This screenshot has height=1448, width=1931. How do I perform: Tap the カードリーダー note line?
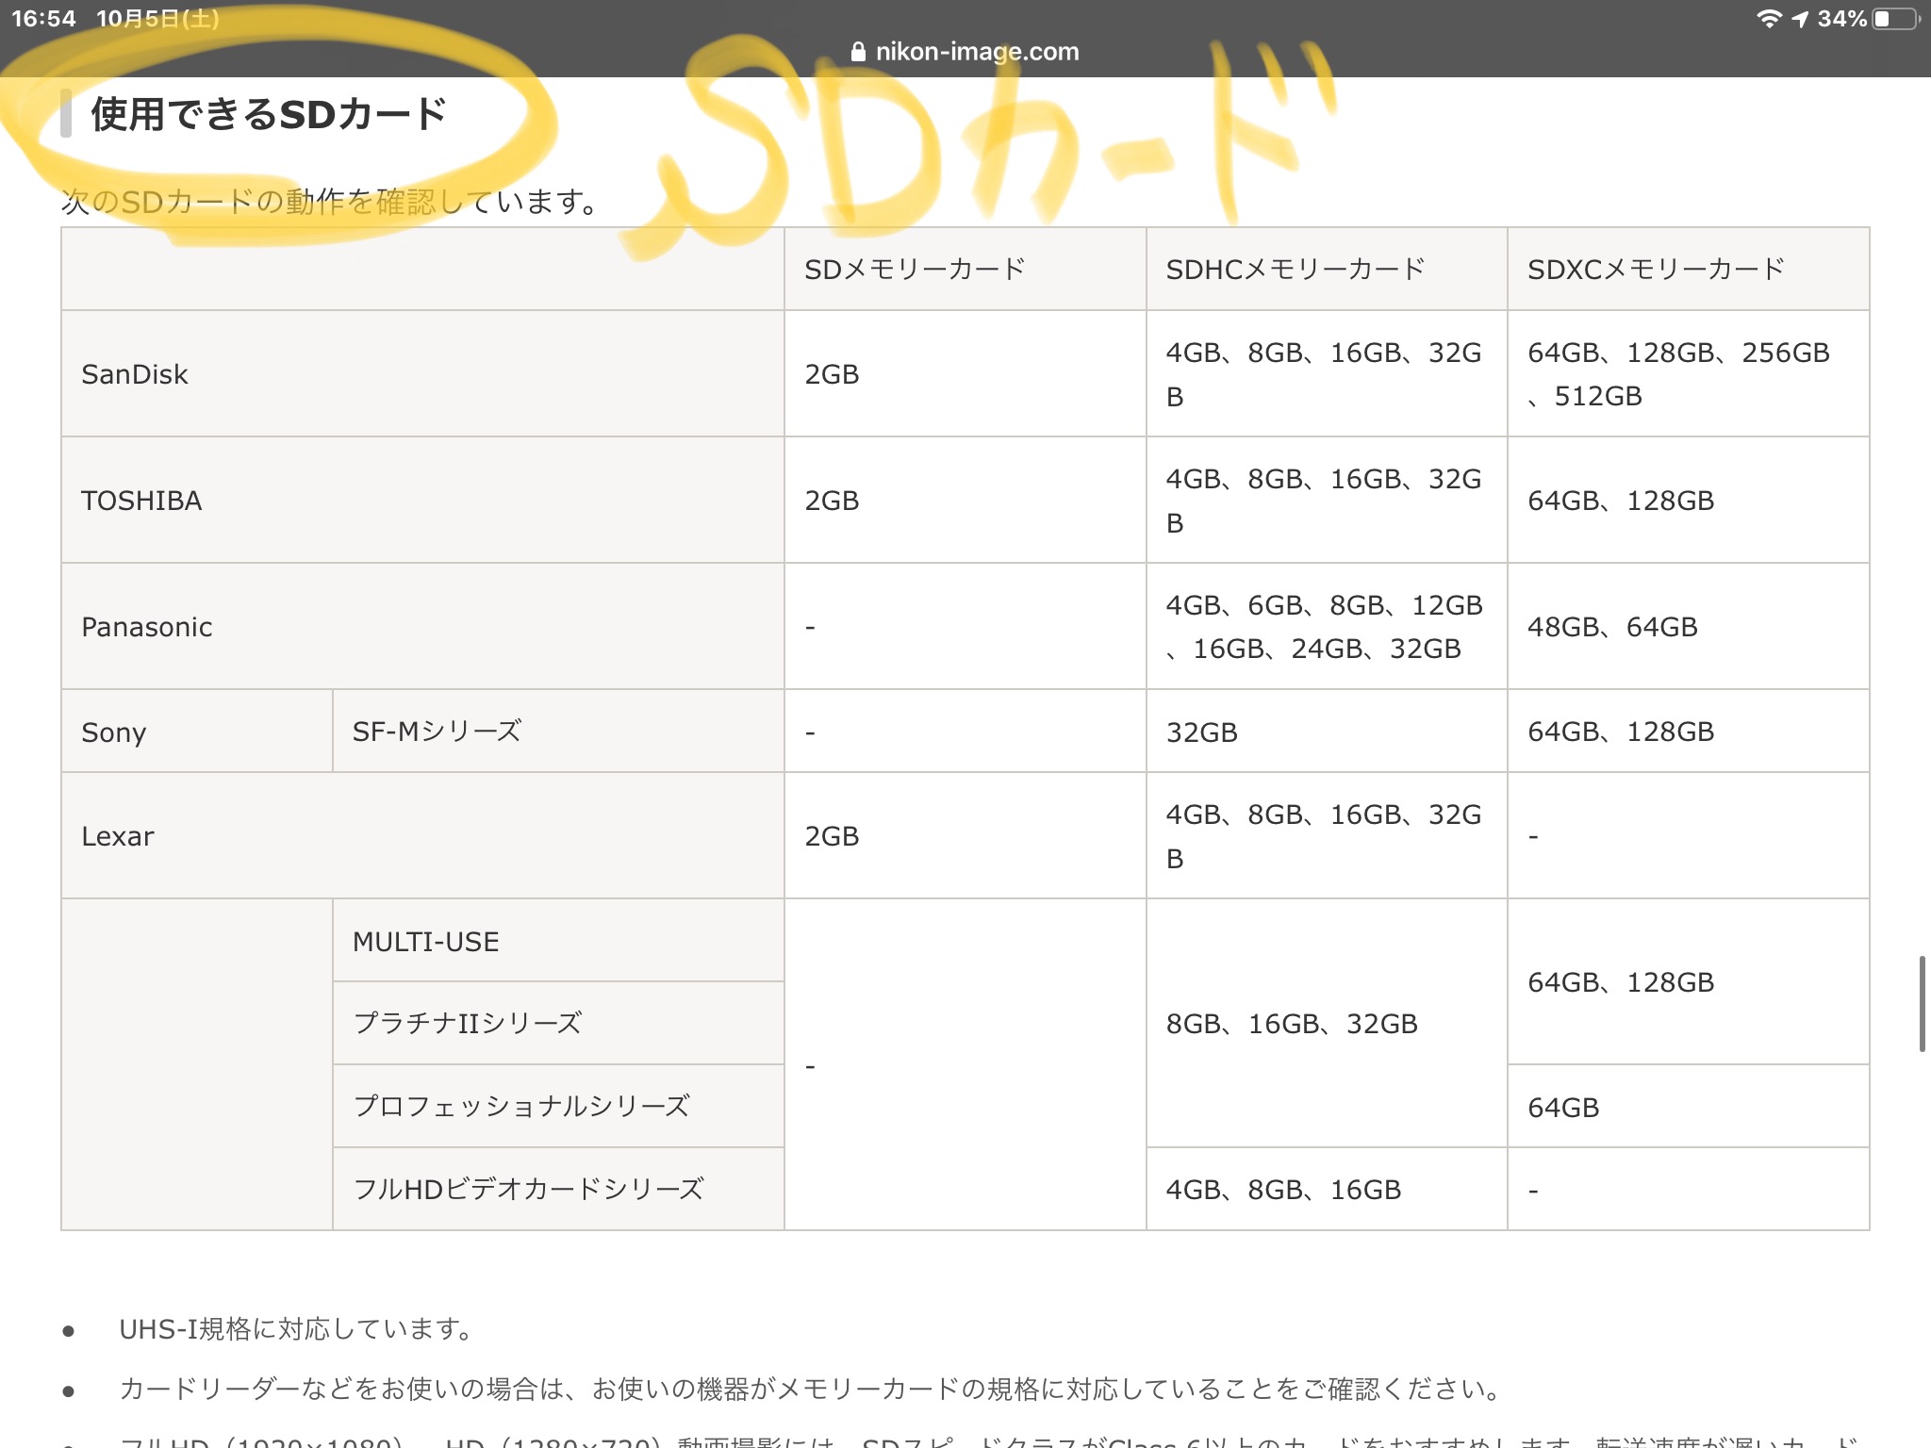[x=811, y=1389]
